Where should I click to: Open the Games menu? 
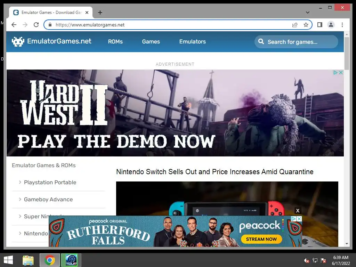coord(151,42)
